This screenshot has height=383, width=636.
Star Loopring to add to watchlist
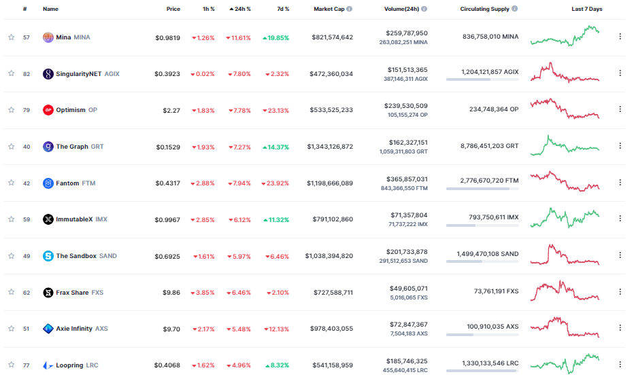pyautogui.click(x=11, y=365)
